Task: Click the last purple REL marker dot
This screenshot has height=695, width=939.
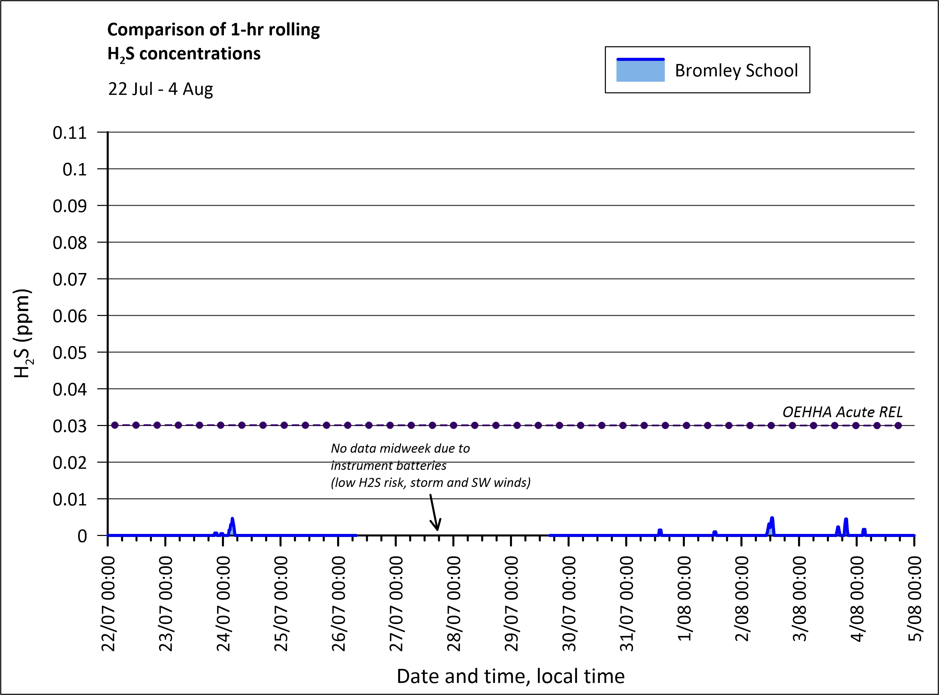Action: click(x=898, y=425)
